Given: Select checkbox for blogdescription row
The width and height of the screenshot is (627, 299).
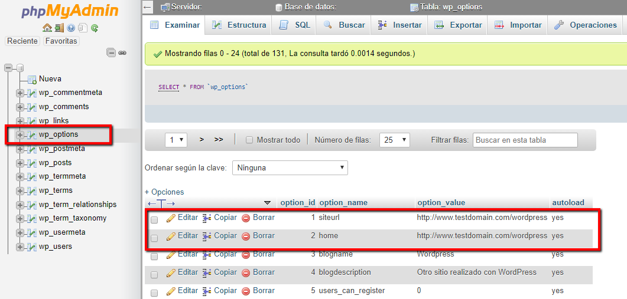Looking at the screenshot, I should [x=154, y=274].
